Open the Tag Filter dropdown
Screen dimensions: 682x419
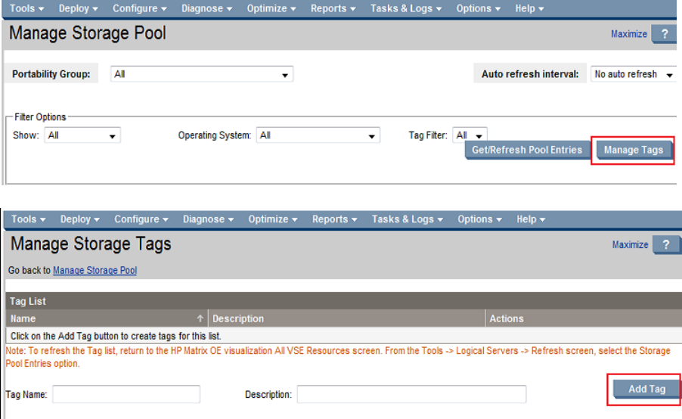coord(470,136)
